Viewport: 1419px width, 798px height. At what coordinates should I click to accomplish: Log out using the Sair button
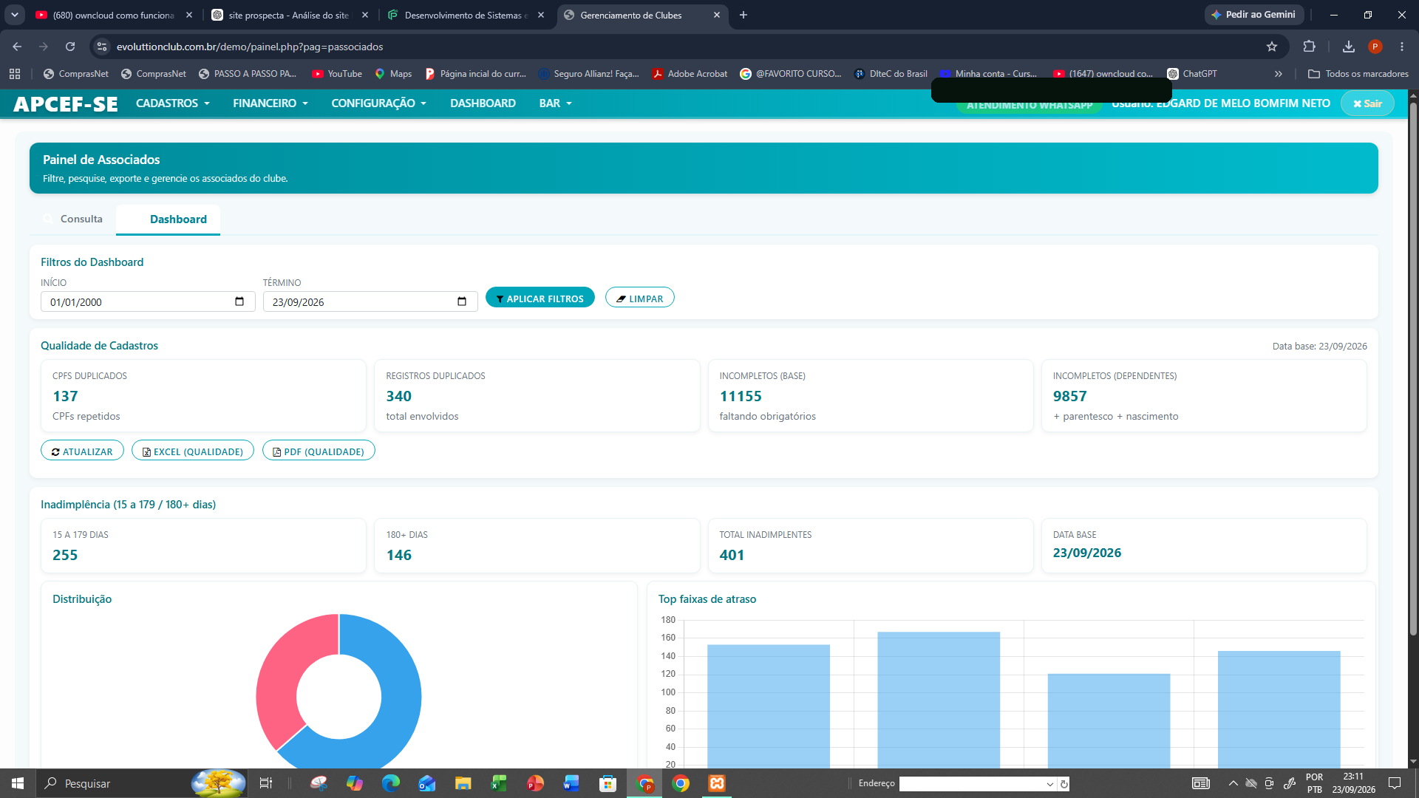pos(1367,103)
